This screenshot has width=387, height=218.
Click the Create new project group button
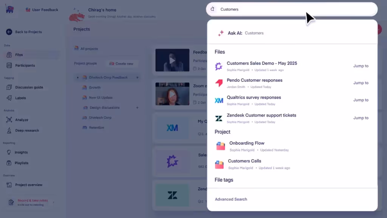click(122, 64)
